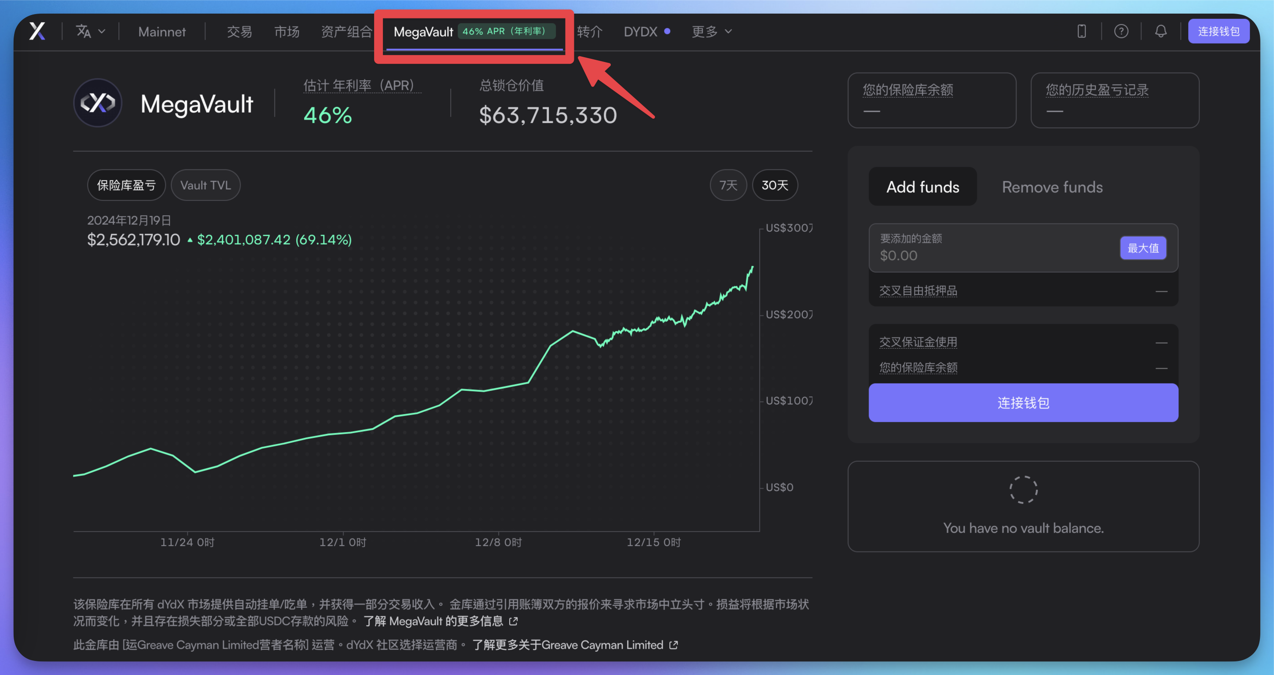Select the Vault TVL chart toggle
This screenshot has width=1274, height=675.
(205, 185)
